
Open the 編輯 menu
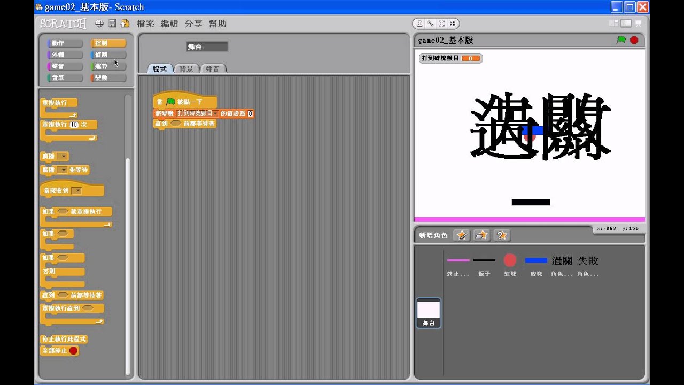(x=169, y=24)
